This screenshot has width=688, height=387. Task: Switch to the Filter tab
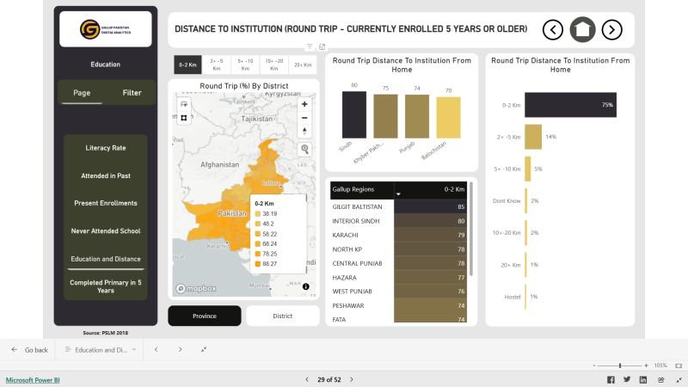pos(132,93)
